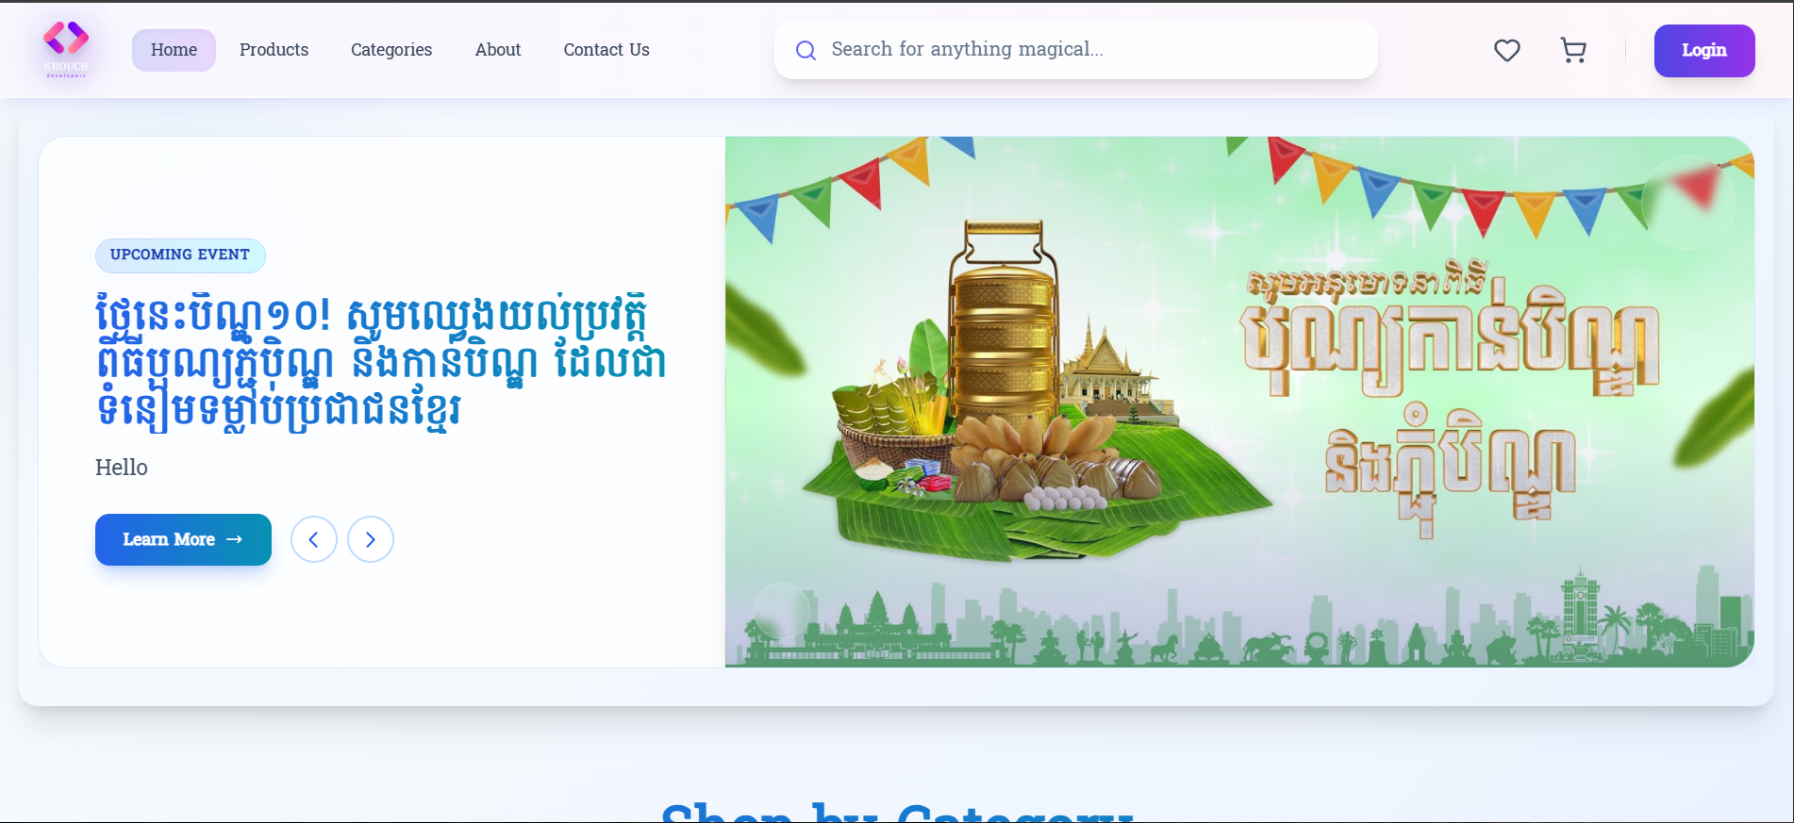Select the Home nav item
The height and width of the screenshot is (823, 1794).
click(174, 50)
